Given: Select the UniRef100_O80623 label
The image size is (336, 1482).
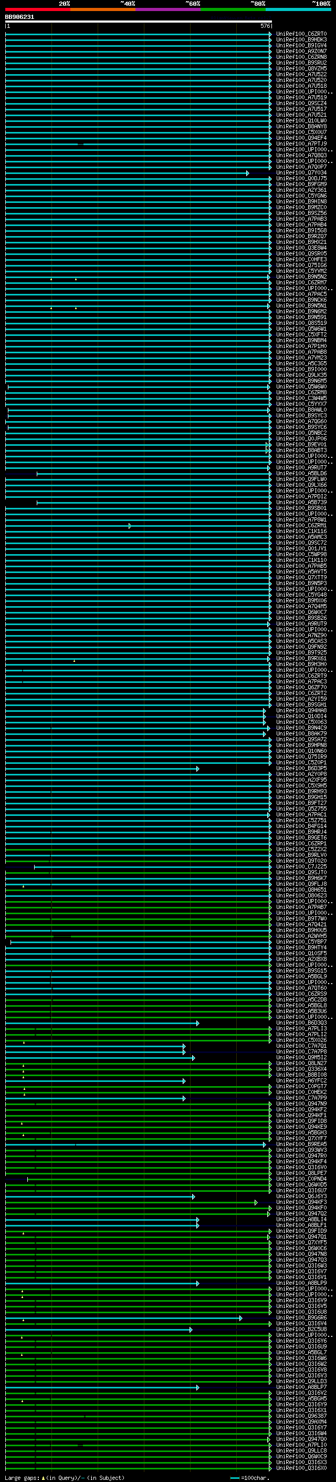Looking at the screenshot, I should point(301,895).
